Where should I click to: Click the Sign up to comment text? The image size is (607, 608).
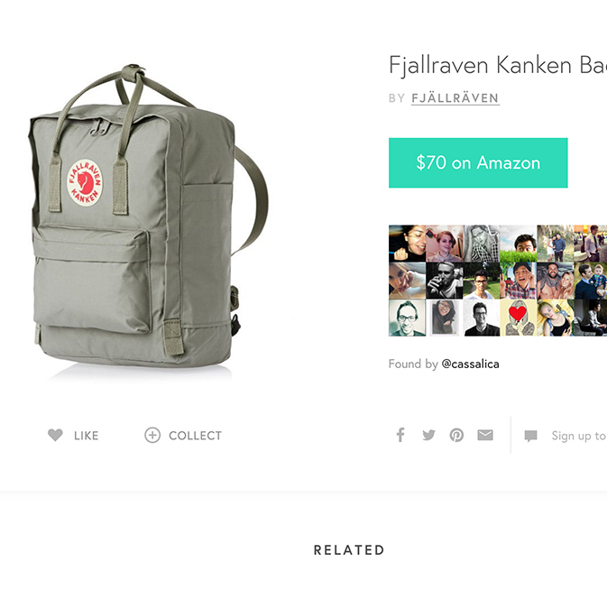coord(579,437)
